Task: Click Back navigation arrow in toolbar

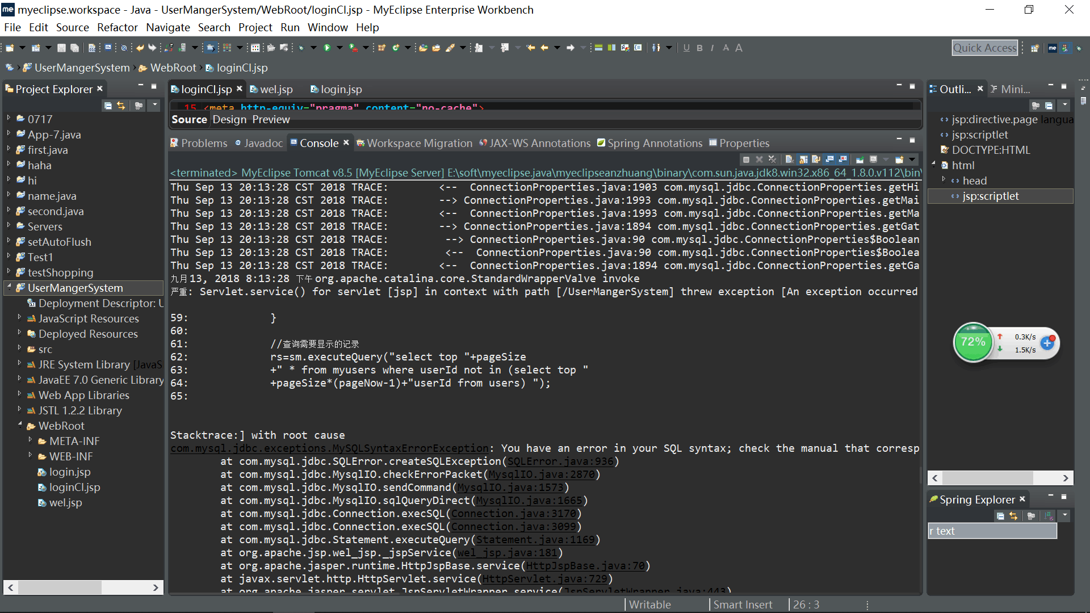Action: [x=544, y=48]
